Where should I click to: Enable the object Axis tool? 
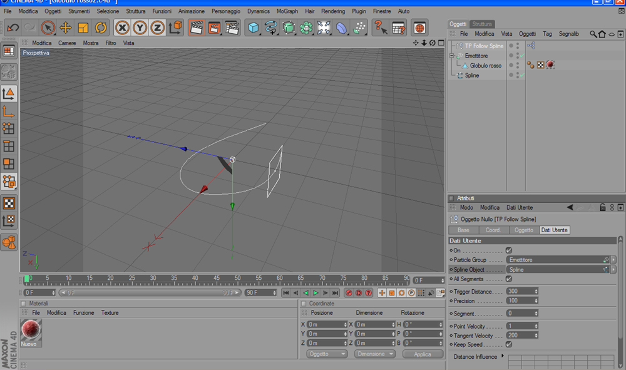9,111
